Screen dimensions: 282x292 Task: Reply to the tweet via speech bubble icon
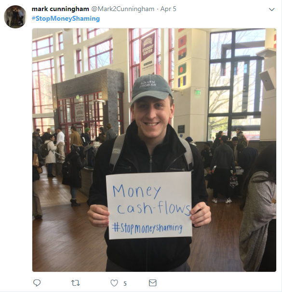37,283
